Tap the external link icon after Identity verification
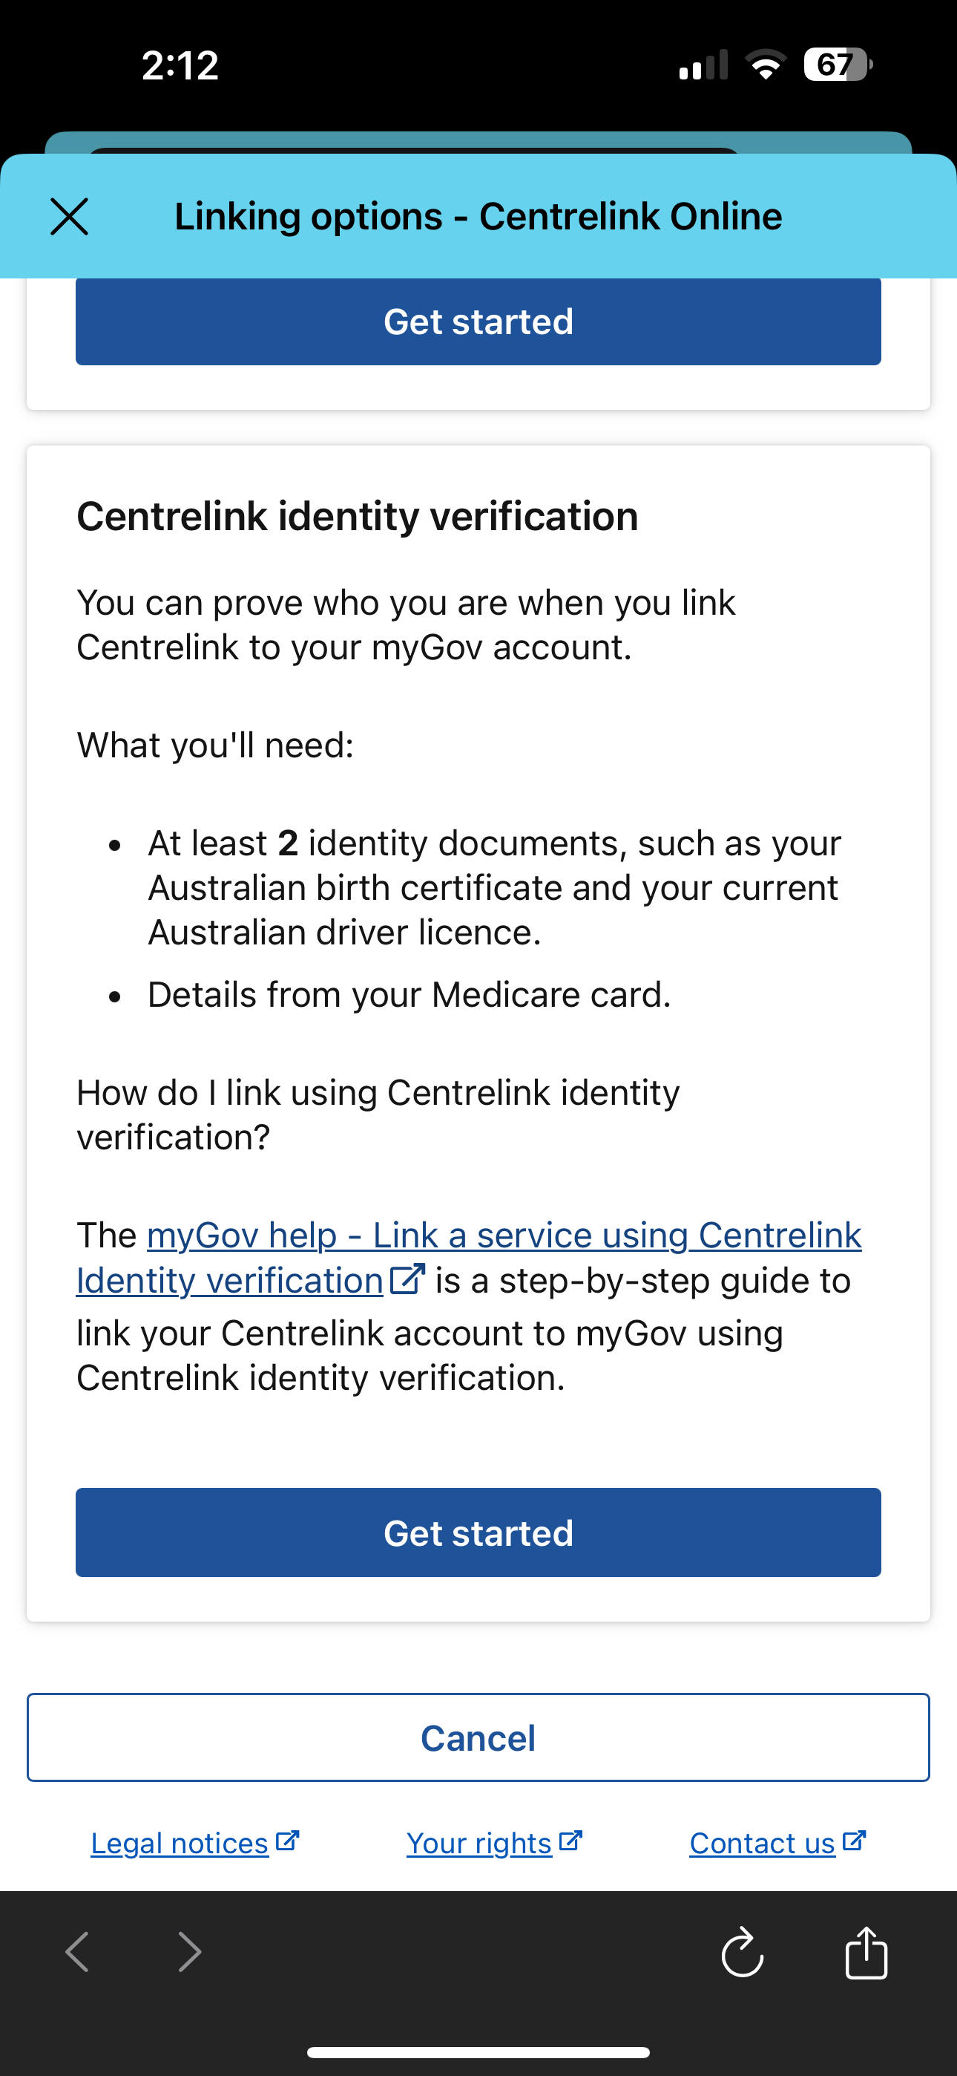Screen dimensions: 957x2076 [x=407, y=1280]
